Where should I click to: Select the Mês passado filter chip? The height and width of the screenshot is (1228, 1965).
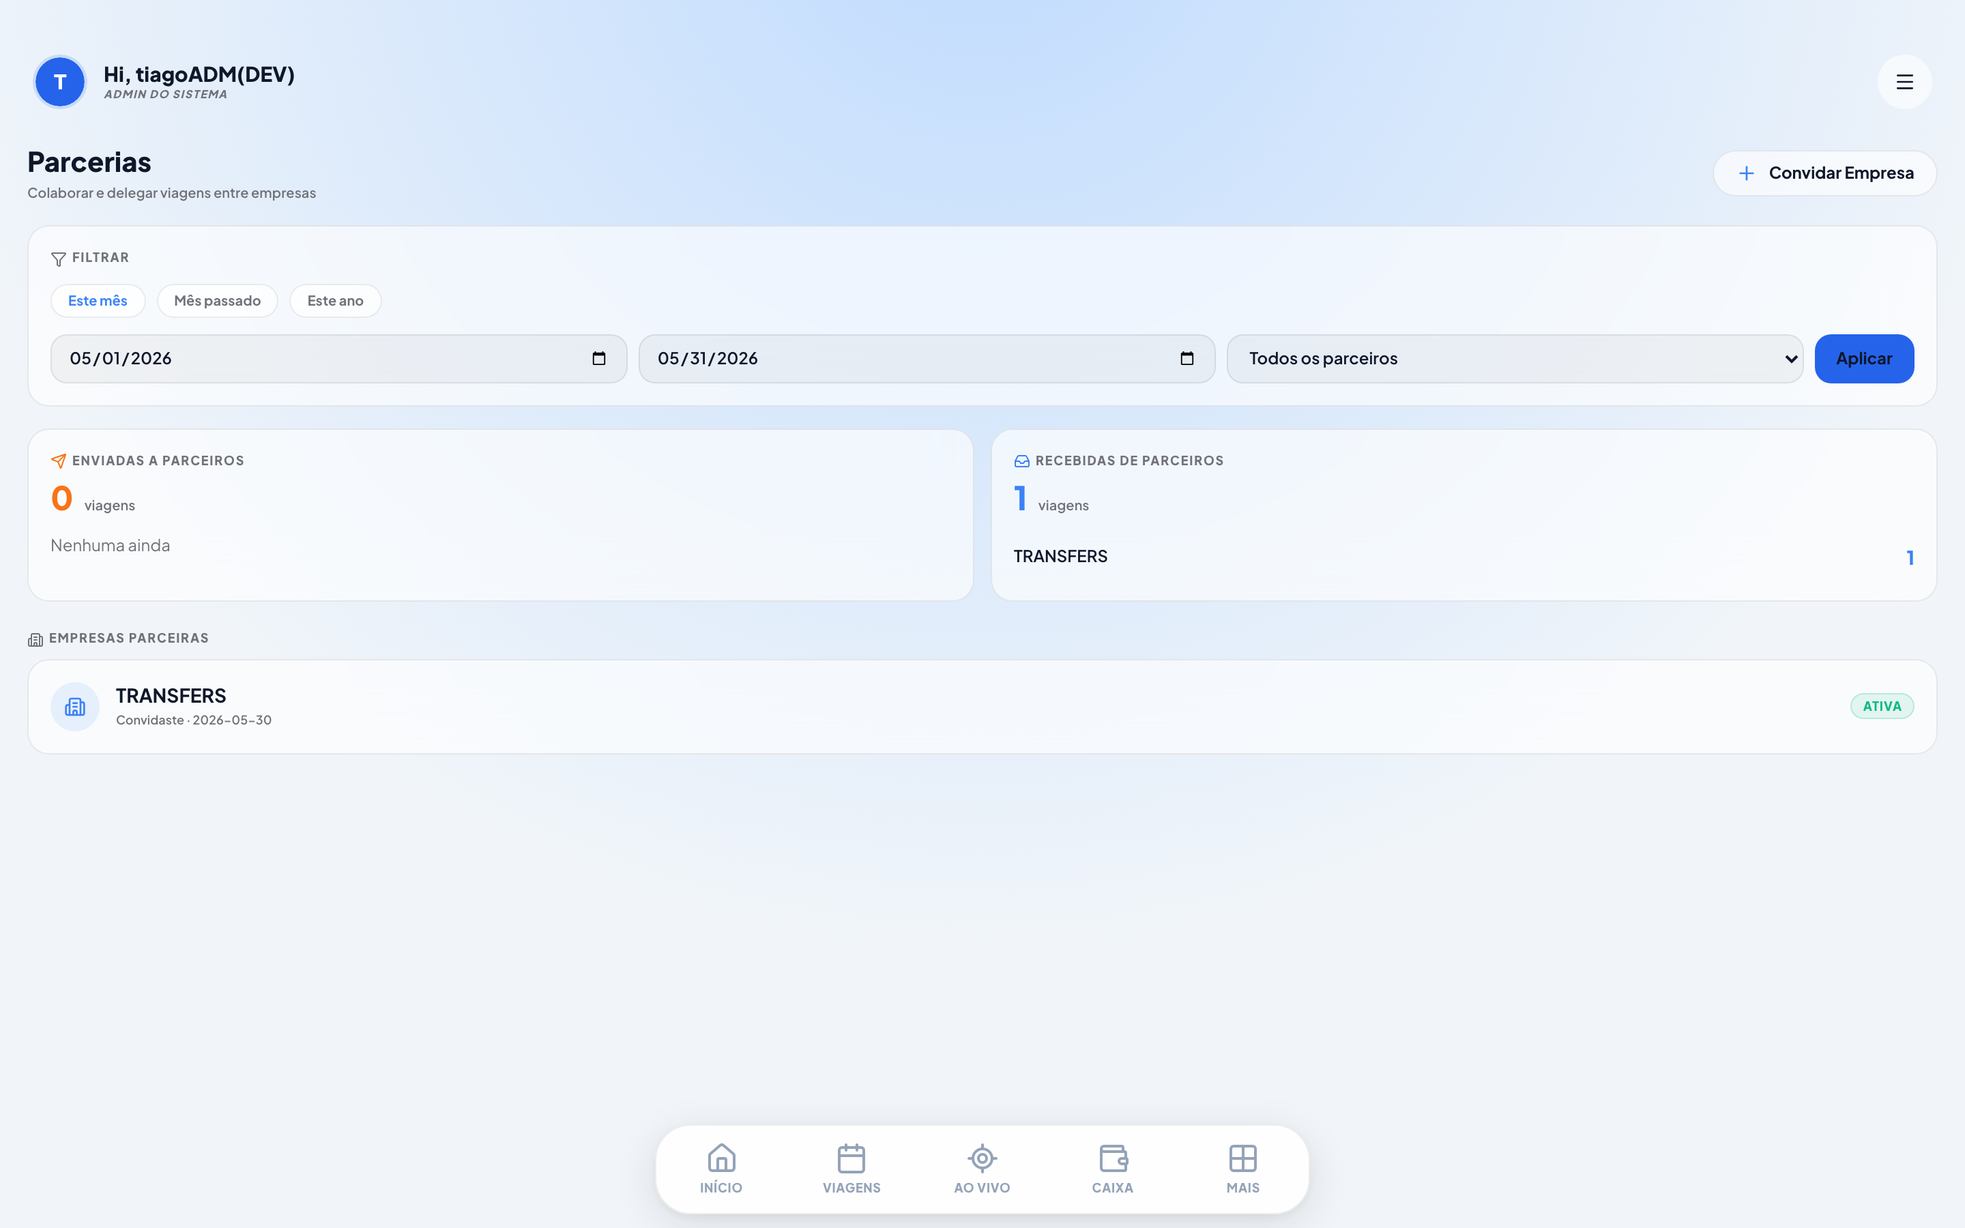pyautogui.click(x=217, y=300)
